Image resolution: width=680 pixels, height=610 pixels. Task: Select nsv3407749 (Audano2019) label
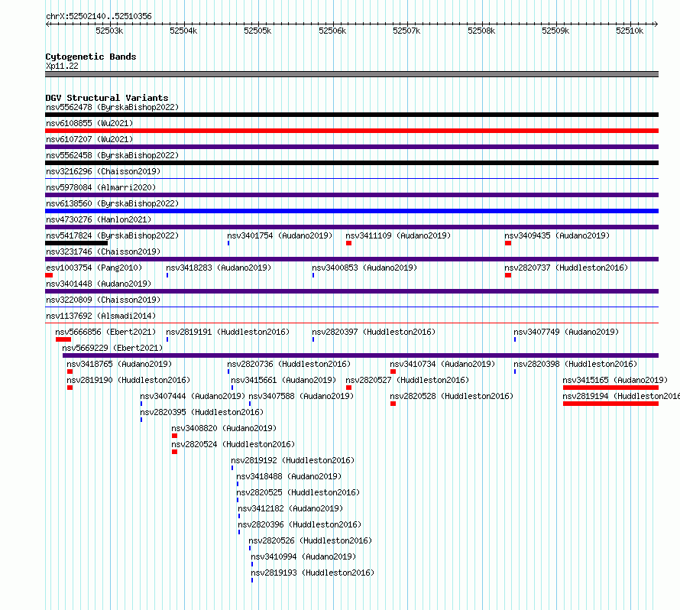pyautogui.click(x=566, y=332)
